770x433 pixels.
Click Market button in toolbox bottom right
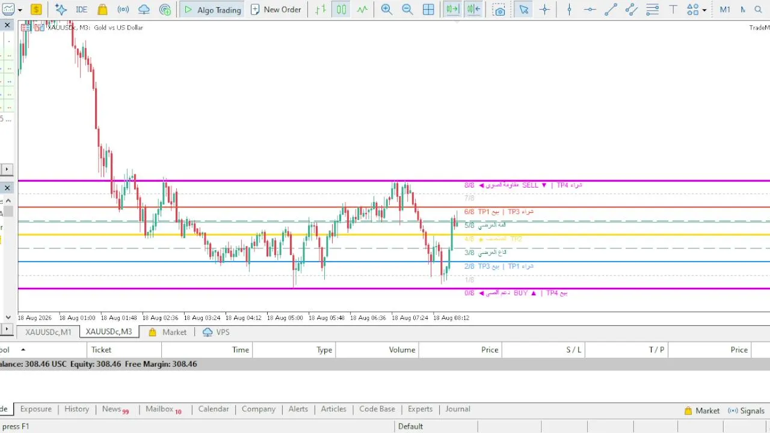pyautogui.click(x=702, y=411)
